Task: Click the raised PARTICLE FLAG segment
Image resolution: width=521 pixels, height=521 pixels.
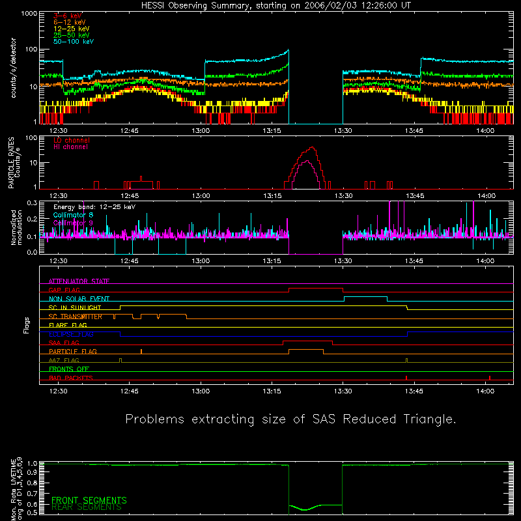Action: point(306,350)
